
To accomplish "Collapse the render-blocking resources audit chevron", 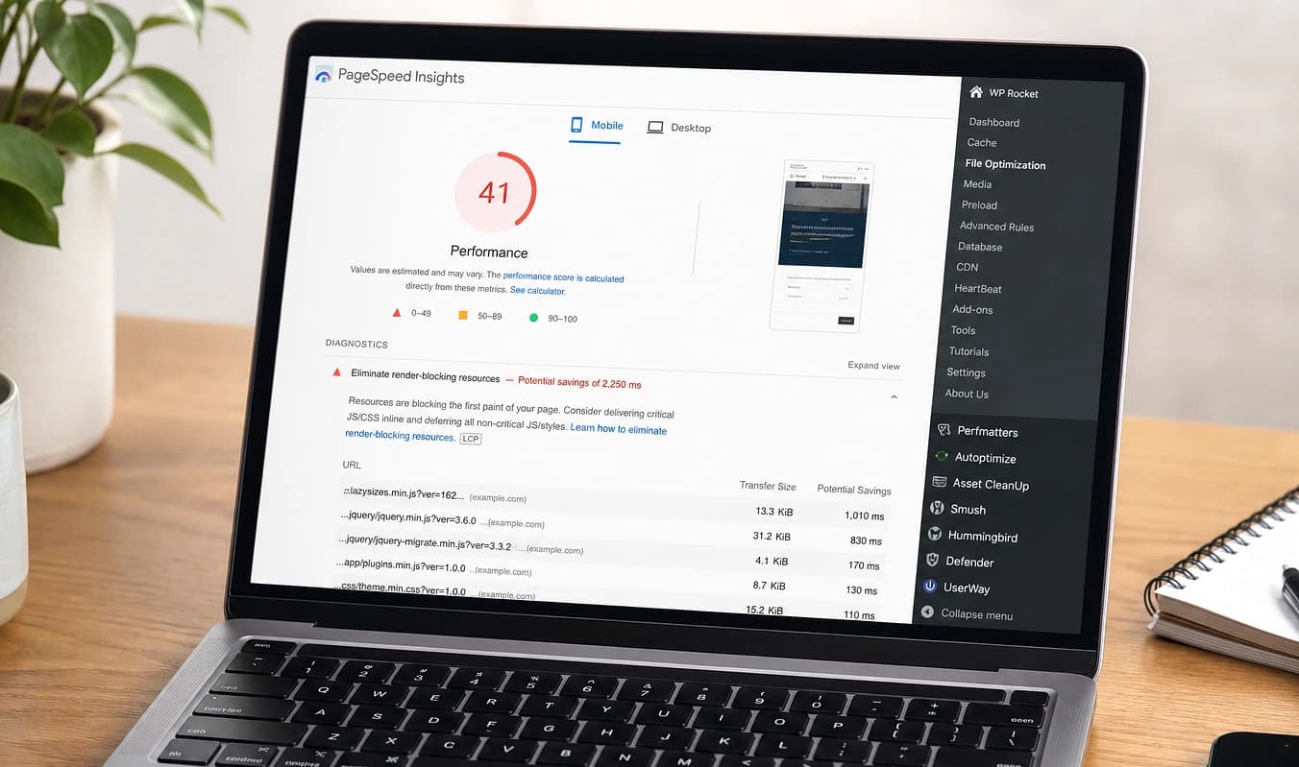I will pyautogui.click(x=894, y=396).
